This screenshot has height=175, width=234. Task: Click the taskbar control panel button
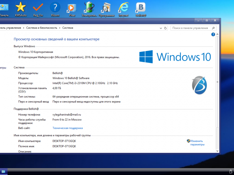4,171
